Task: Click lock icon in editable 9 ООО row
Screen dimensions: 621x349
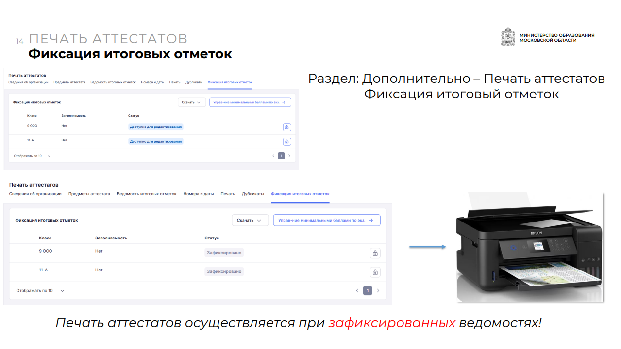Action: (287, 127)
